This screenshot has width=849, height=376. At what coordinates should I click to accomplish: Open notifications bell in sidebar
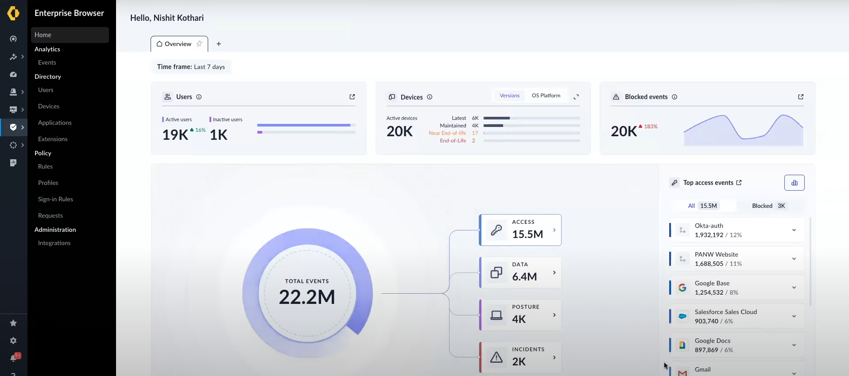13,358
